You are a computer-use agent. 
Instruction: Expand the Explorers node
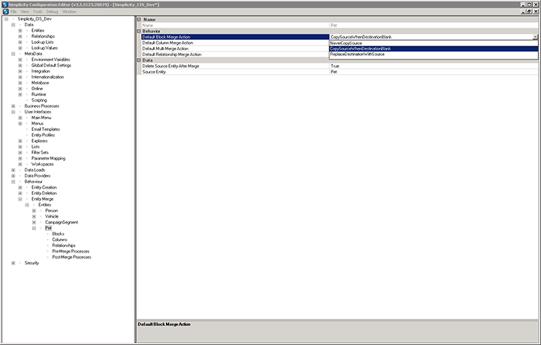click(x=20, y=141)
